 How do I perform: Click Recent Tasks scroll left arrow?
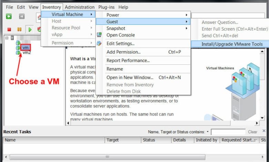click(6, 157)
